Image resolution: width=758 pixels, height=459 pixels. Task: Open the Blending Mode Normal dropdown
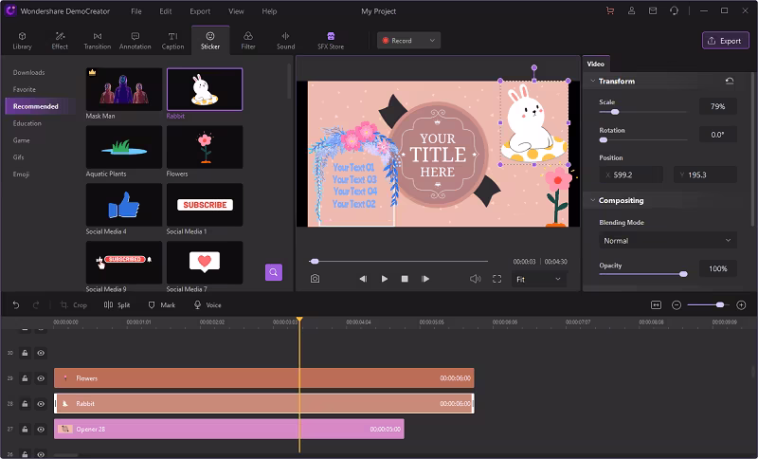(667, 241)
